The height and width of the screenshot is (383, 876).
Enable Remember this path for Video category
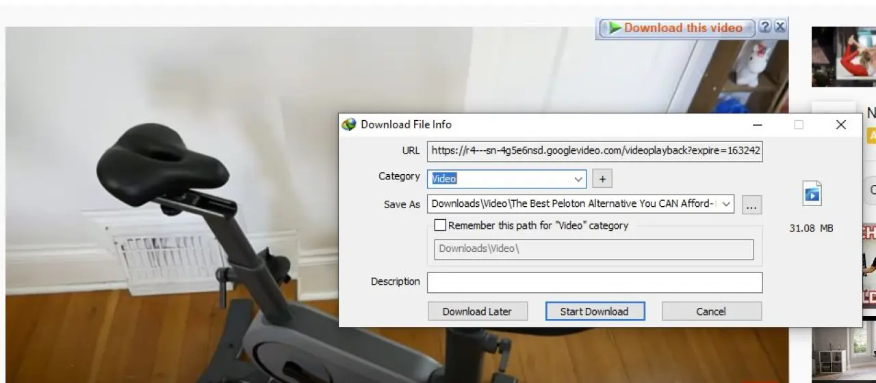pos(440,225)
